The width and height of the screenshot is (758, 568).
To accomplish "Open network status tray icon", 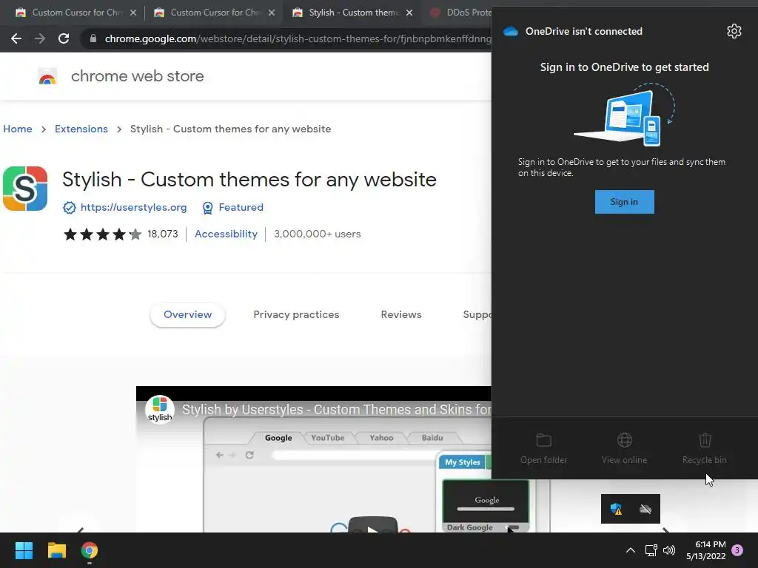I will coord(651,550).
